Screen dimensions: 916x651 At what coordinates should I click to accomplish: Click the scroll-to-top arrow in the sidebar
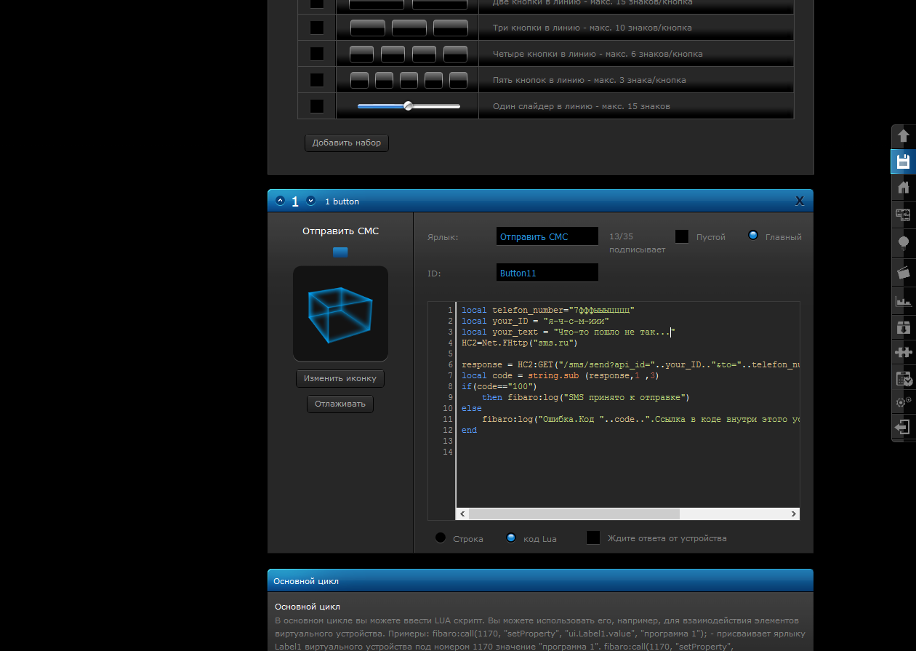[904, 136]
